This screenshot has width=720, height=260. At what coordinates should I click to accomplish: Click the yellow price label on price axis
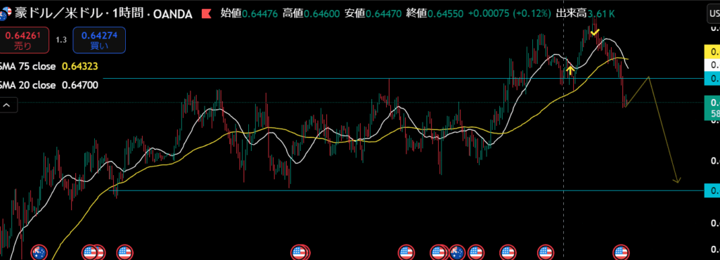(712, 52)
